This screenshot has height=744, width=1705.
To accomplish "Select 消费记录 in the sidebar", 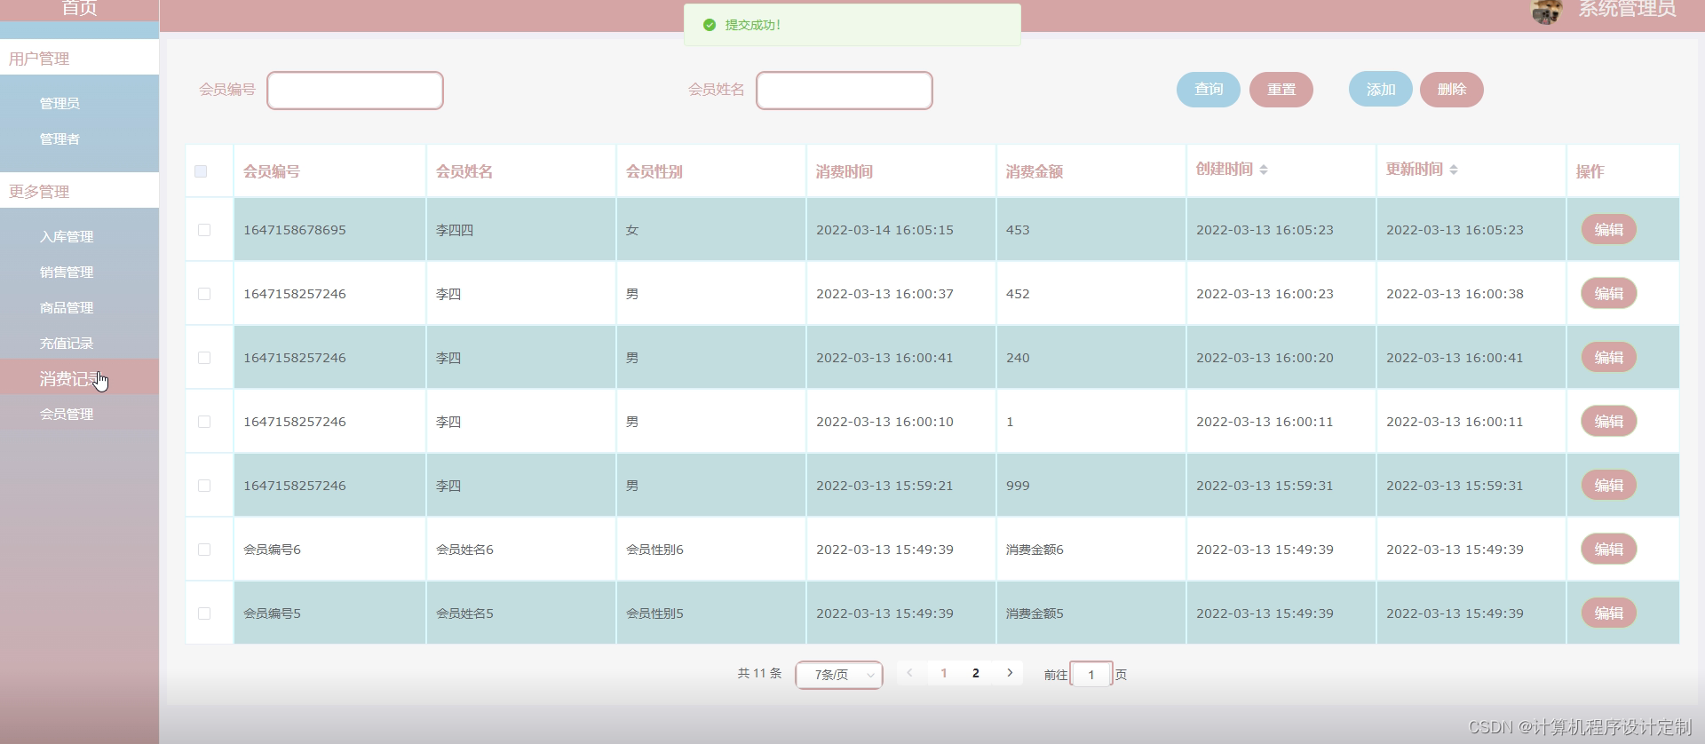I will 79,378.
